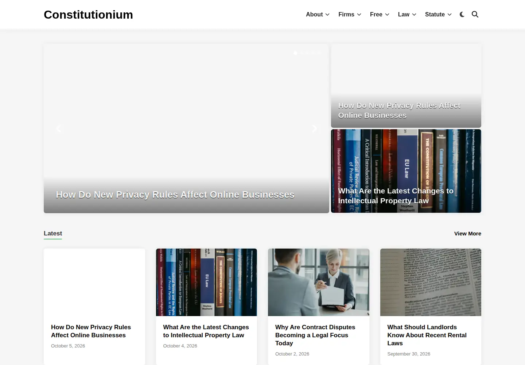Viewport: 525px width, 365px height.
Task: Click the View More link
Action: coord(468,234)
